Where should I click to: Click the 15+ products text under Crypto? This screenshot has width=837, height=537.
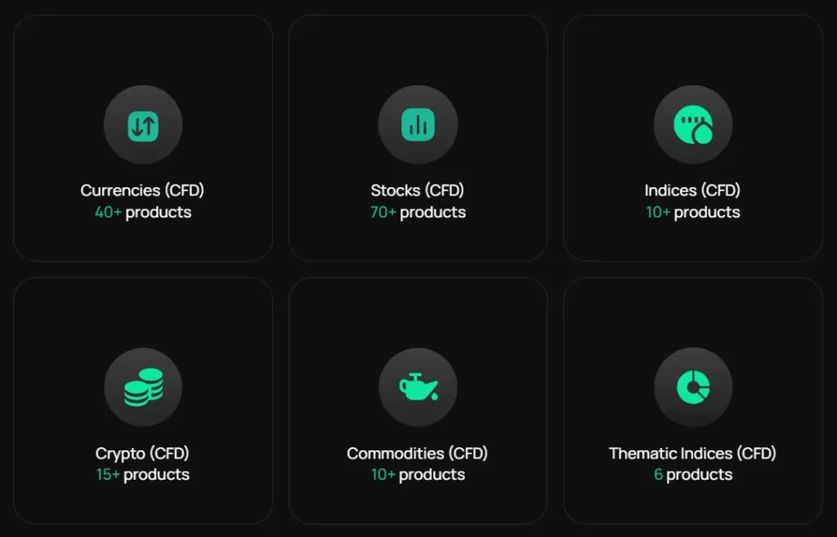(143, 474)
